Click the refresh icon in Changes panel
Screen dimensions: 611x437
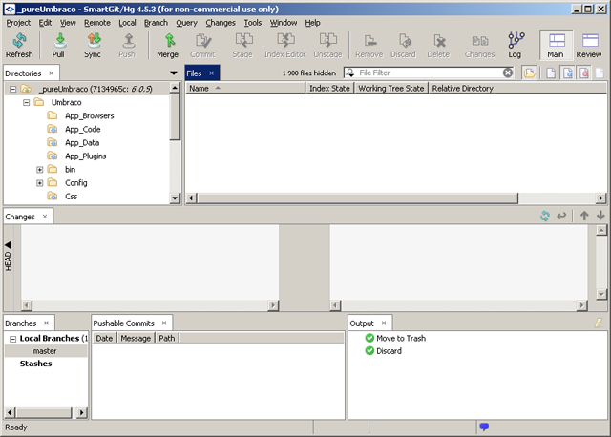pyautogui.click(x=544, y=217)
